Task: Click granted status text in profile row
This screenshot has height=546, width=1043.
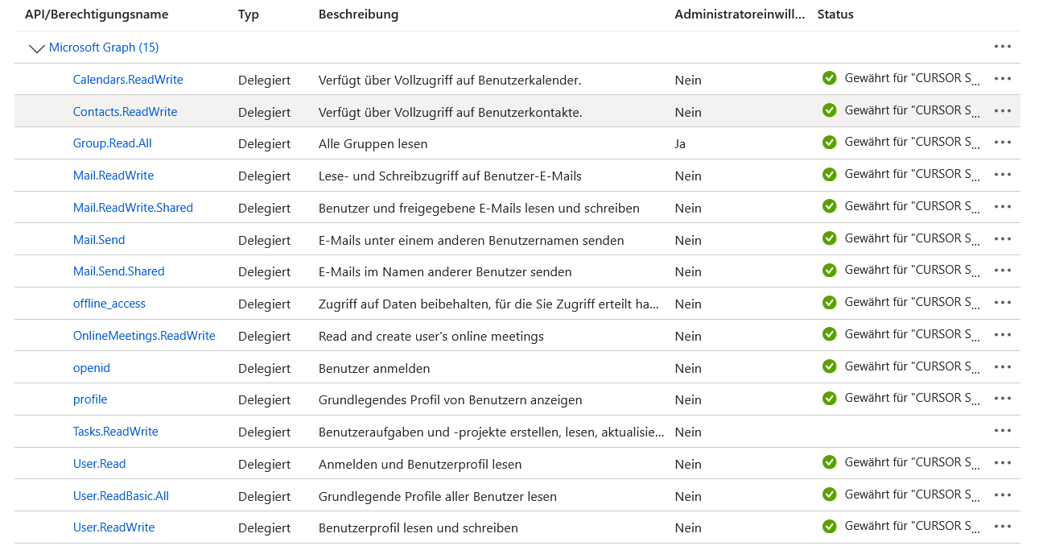Action: pyautogui.click(x=913, y=398)
